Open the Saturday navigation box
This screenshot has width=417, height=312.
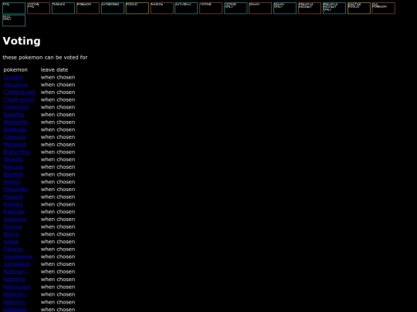[186, 8]
